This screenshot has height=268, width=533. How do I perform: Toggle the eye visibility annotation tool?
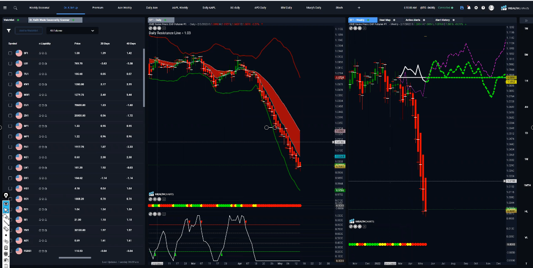(6, 204)
